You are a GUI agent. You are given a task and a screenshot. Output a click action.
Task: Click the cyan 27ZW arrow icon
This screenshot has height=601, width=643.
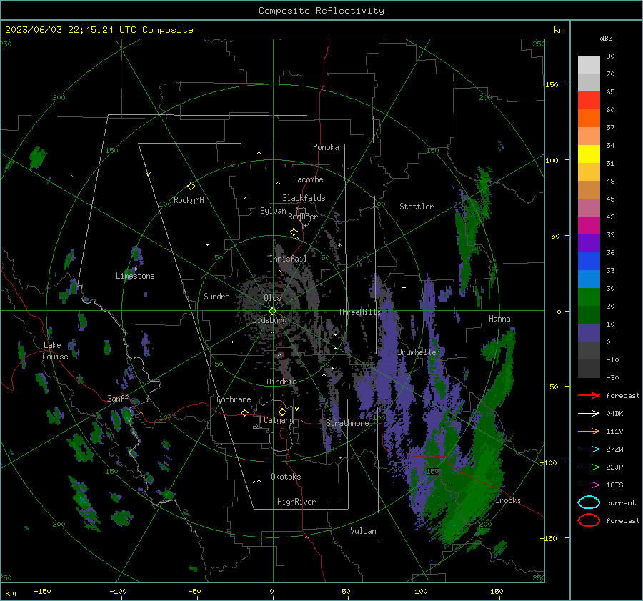click(589, 449)
